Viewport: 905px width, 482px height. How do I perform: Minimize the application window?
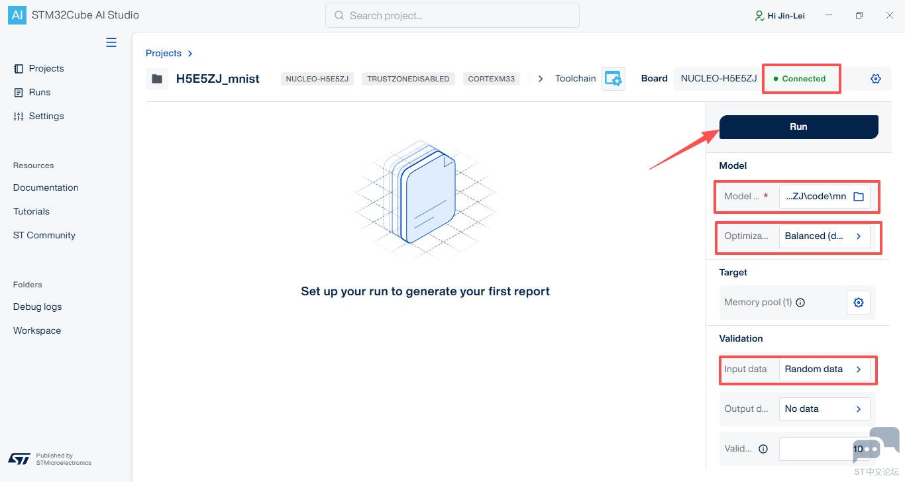pyautogui.click(x=829, y=15)
